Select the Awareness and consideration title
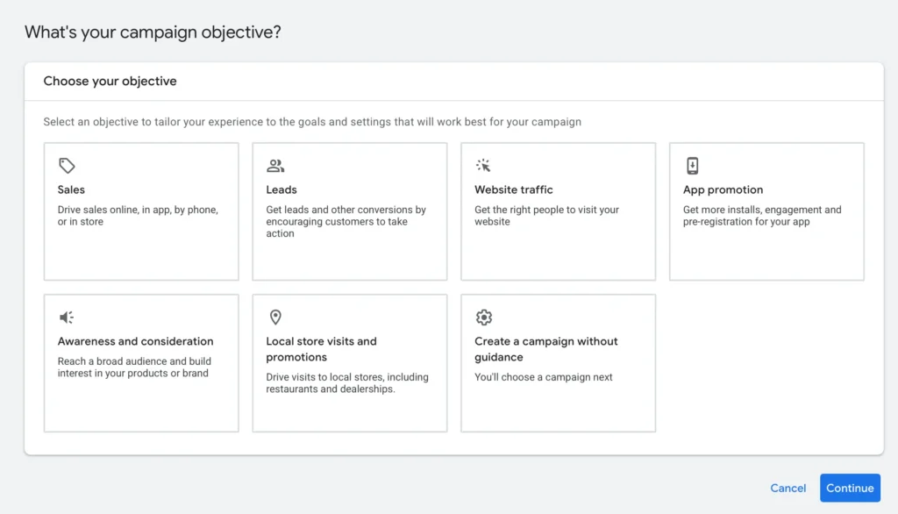 coord(135,341)
